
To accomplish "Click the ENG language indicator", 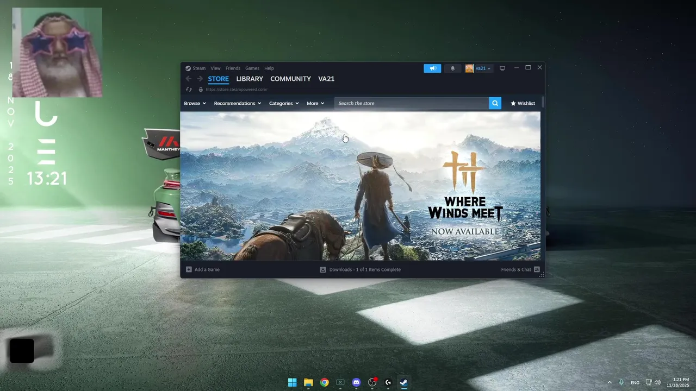I will tap(635, 382).
